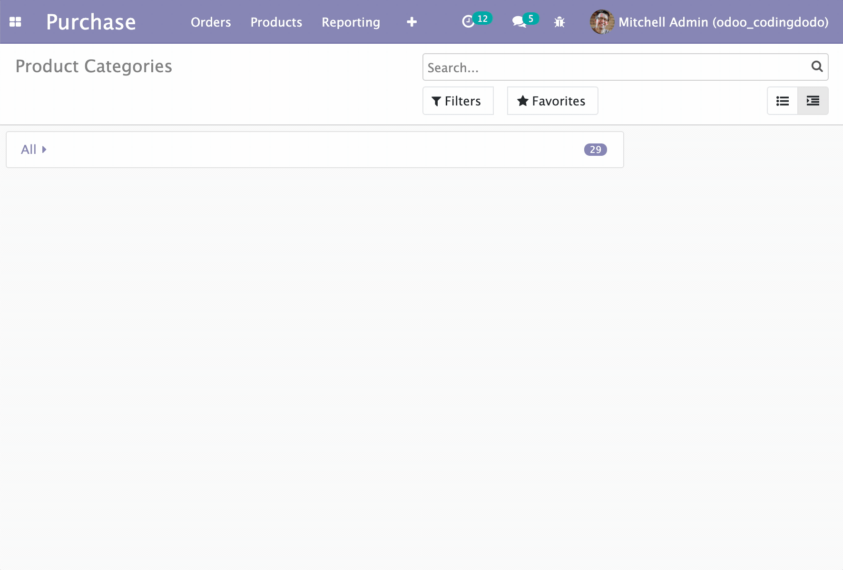Image resolution: width=843 pixels, height=570 pixels.
Task: Open activities clock icon with 12 badge
Action: pos(477,20)
